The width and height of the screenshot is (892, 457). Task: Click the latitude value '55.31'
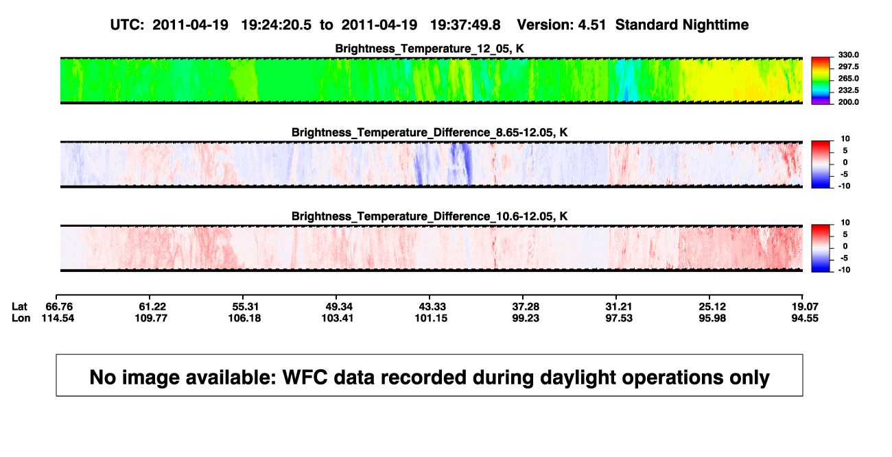pyautogui.click(x=246, y=306)
